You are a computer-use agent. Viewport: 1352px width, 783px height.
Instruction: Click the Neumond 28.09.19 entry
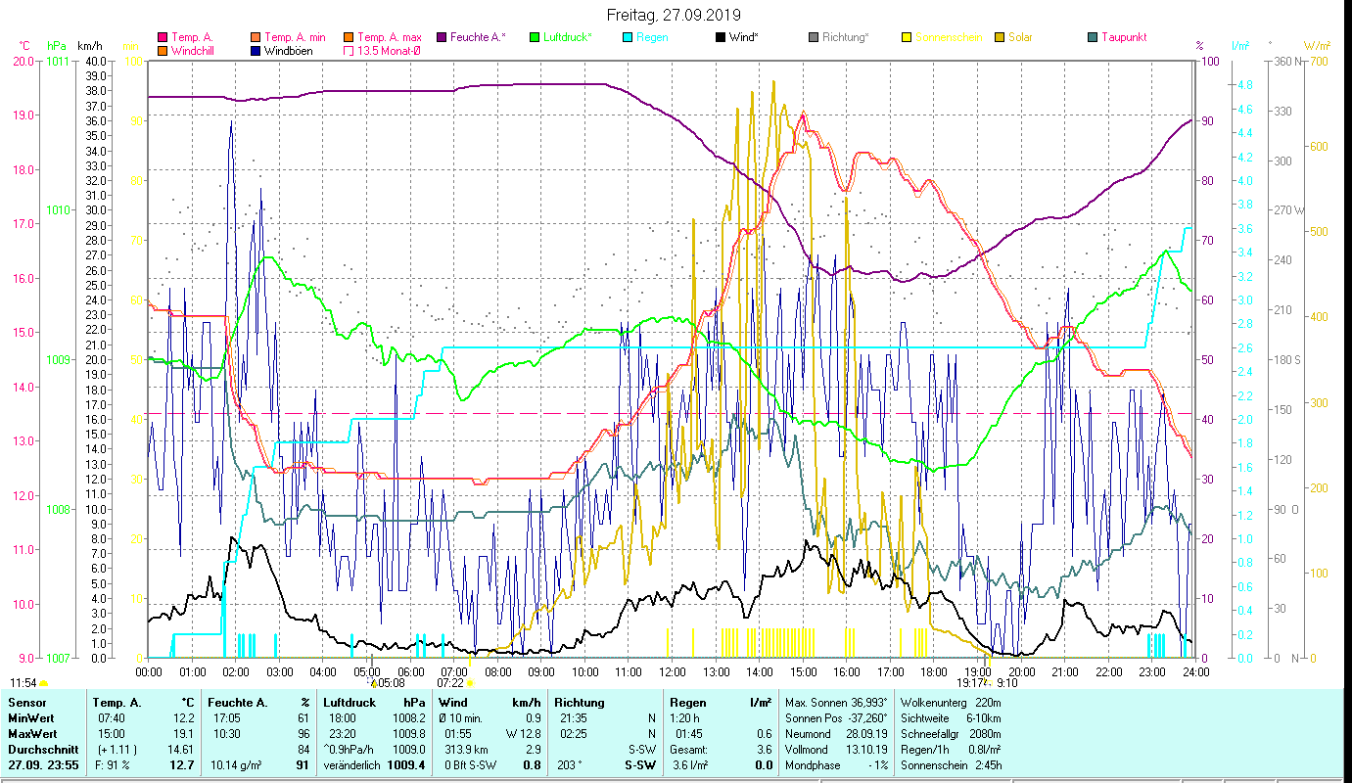click(837, 734)
